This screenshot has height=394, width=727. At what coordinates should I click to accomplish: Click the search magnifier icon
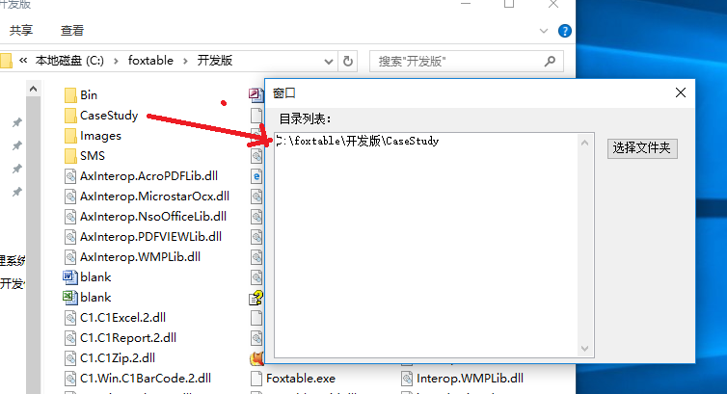pos(550,61)
